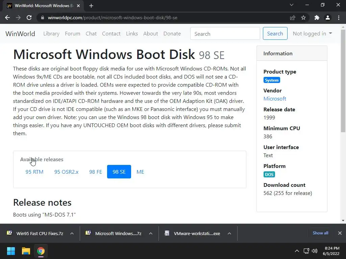Open the Extensions puzzle icon
346x259 pixels.
[x=317, y=18]
